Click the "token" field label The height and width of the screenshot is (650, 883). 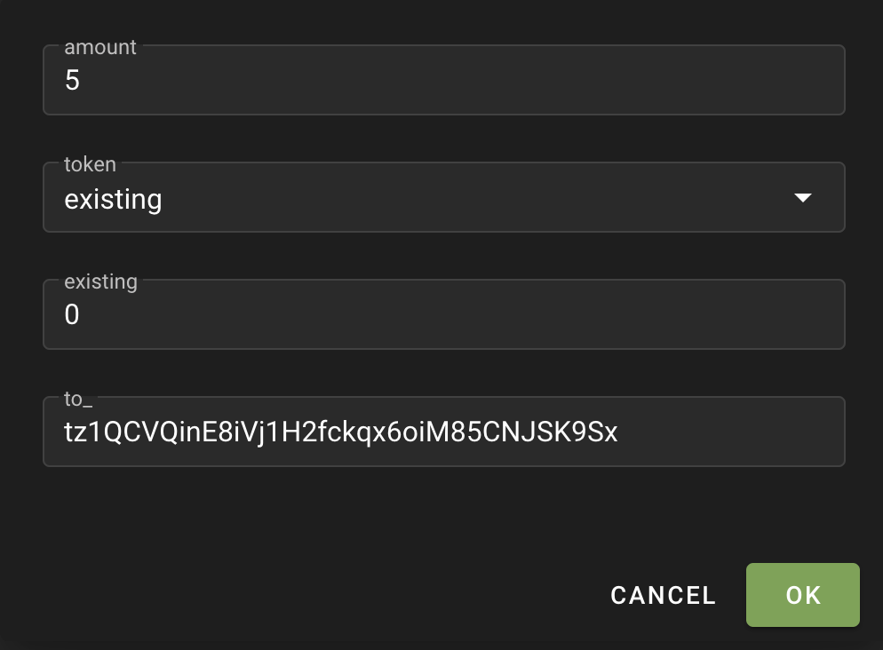point(90,164)
